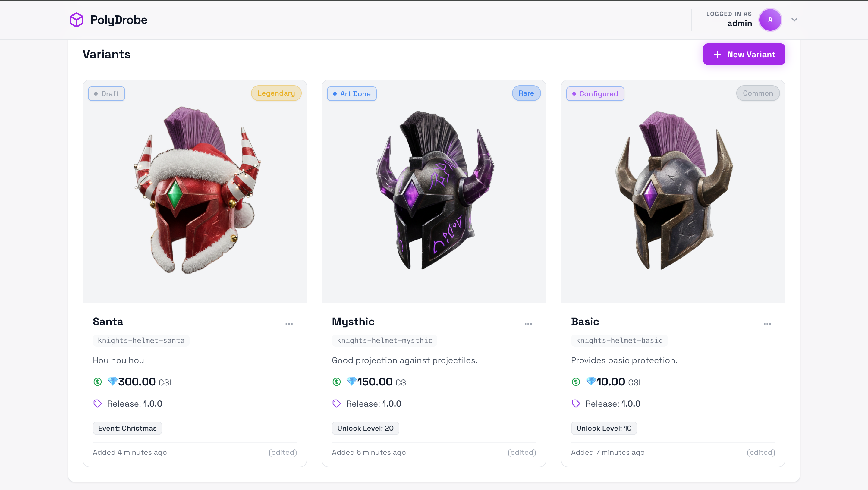Open the Basic card ellipsis menu
The image size is (868, 490).
[767, 324]
